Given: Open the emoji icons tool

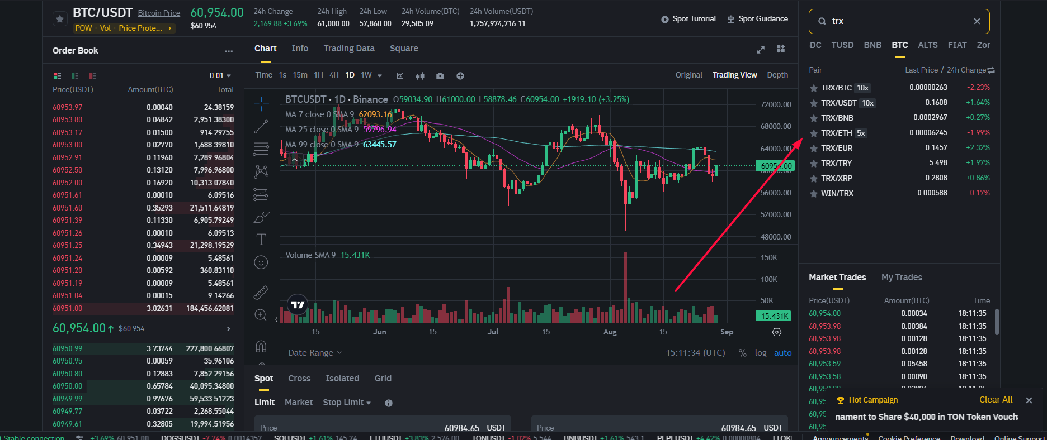Looking at the screenshot, I should 261,262.
